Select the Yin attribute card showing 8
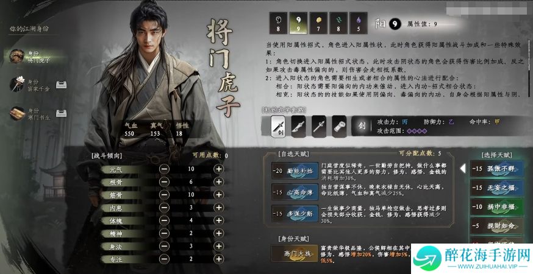Viewport: 533px width, 274px height. coord(278,23)
